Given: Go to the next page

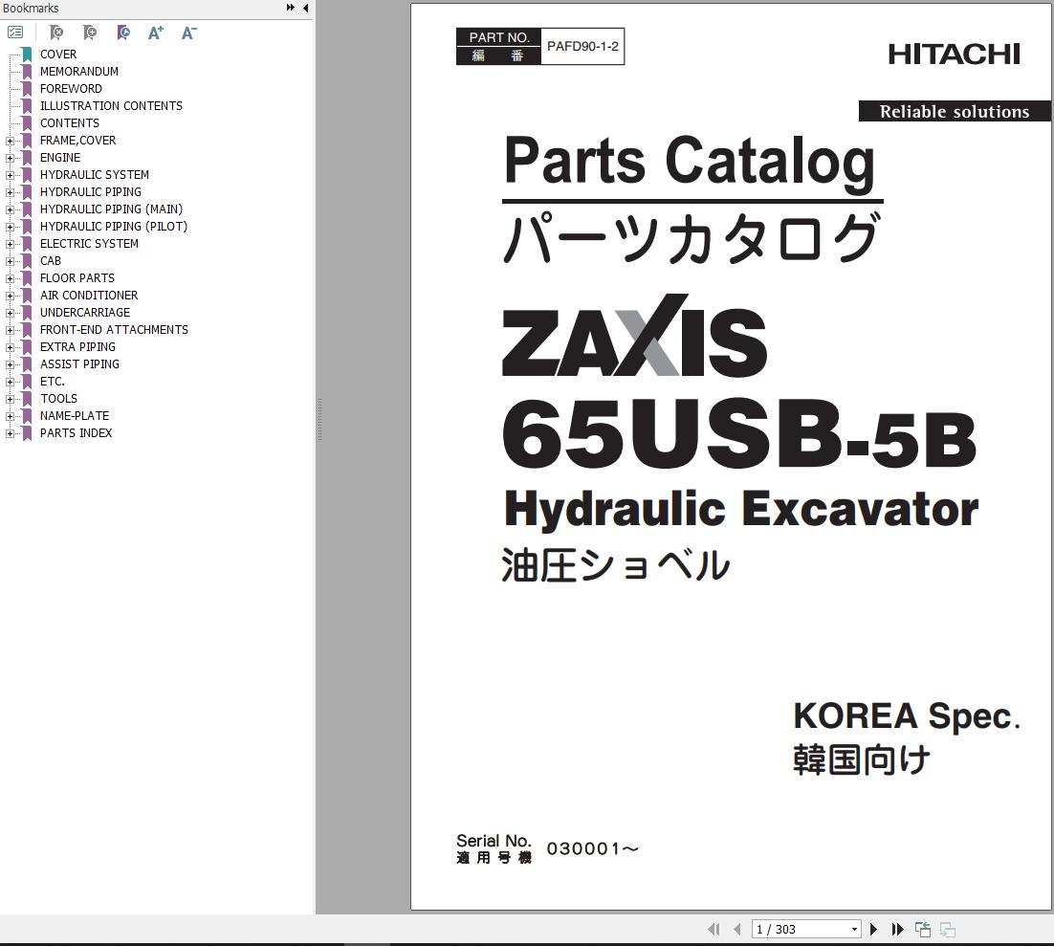Looking at the screenshot, I should tap(873, 929).
